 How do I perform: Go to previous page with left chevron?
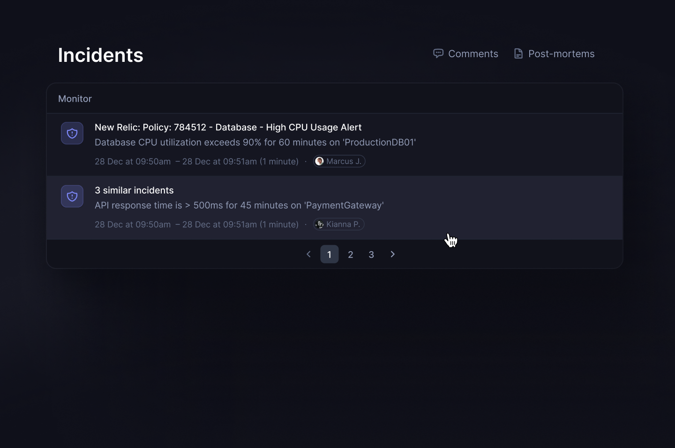coord(308,254)
